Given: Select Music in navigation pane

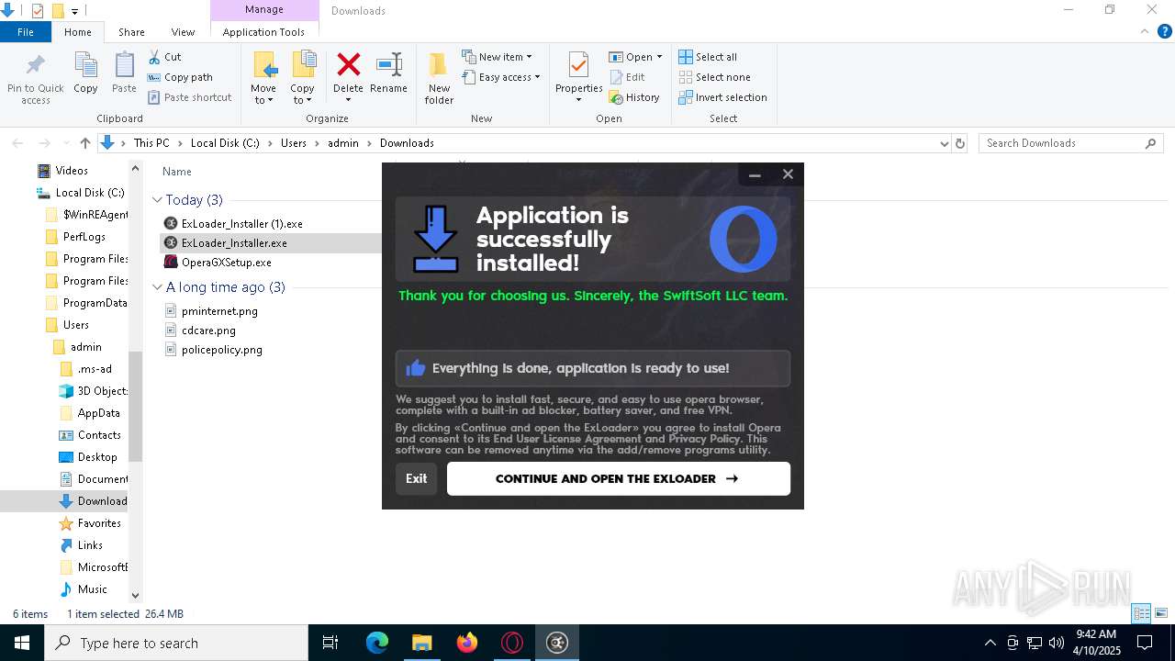Looking at the screenshot, I should click(92, 589).
